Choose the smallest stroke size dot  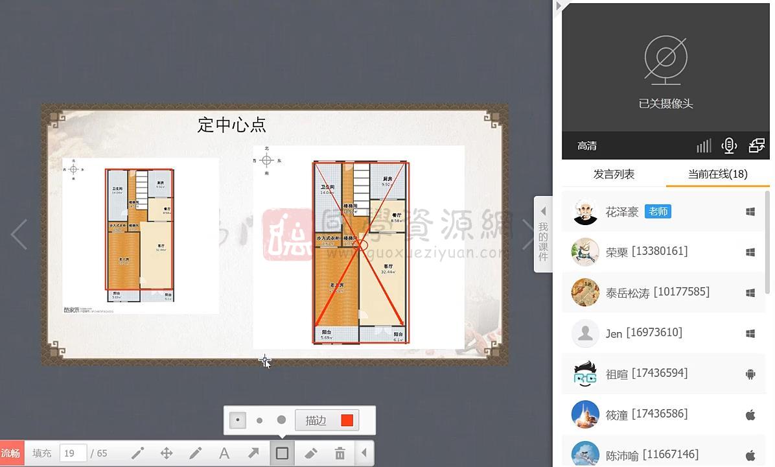pyautogui.click(x=238, y=420)
